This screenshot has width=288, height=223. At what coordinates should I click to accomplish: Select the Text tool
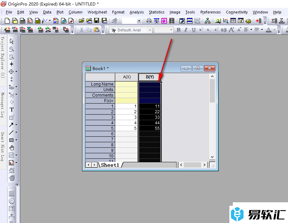(12, 110)
